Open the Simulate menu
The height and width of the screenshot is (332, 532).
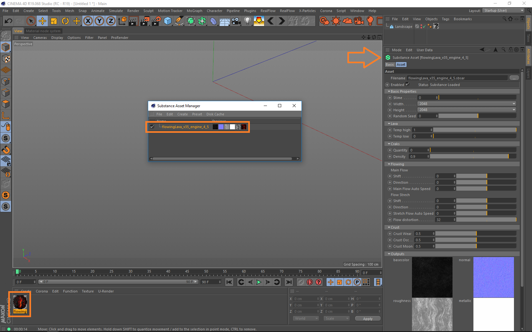[x=116, y=11]
